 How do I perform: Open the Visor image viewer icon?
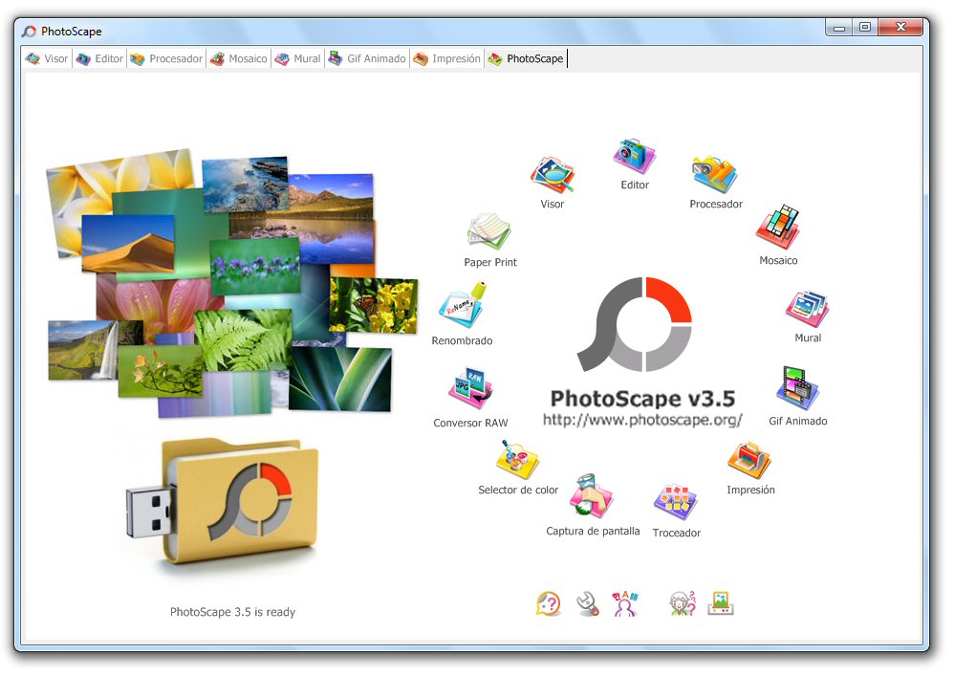553,172
